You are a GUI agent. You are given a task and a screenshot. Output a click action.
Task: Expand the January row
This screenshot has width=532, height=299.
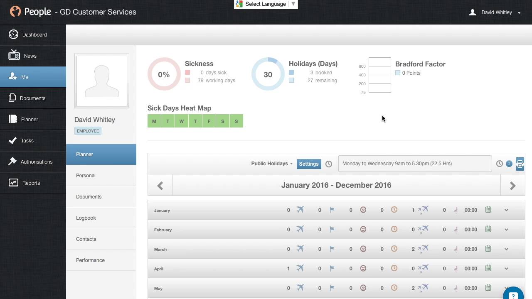[x=506, y=210]
